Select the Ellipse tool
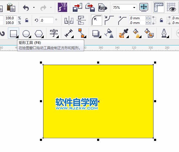Image resolution: width=179 pixels, height=152 pixels. coord(26,34)
